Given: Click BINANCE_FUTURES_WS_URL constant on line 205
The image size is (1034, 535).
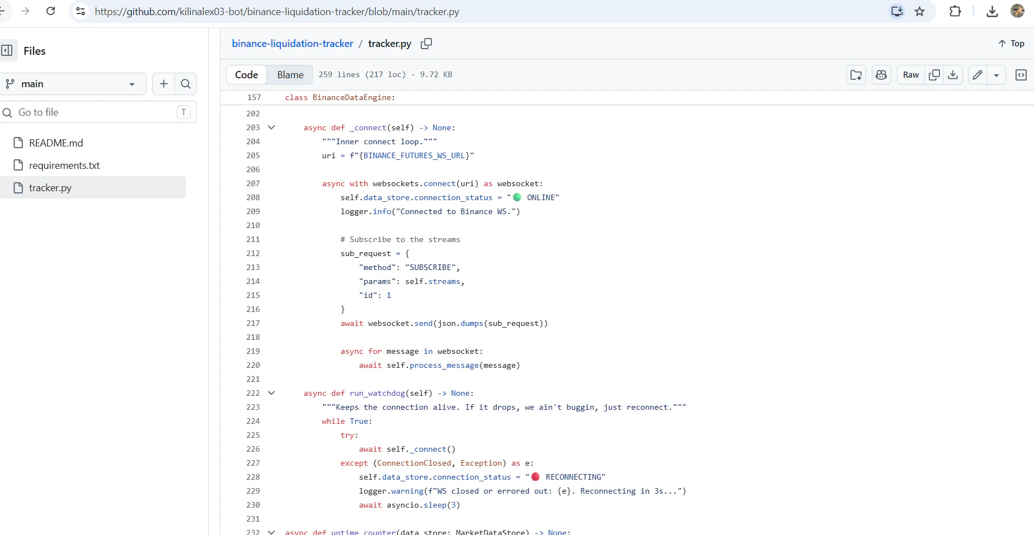Looking at the screenshot, I should [414, 155].
